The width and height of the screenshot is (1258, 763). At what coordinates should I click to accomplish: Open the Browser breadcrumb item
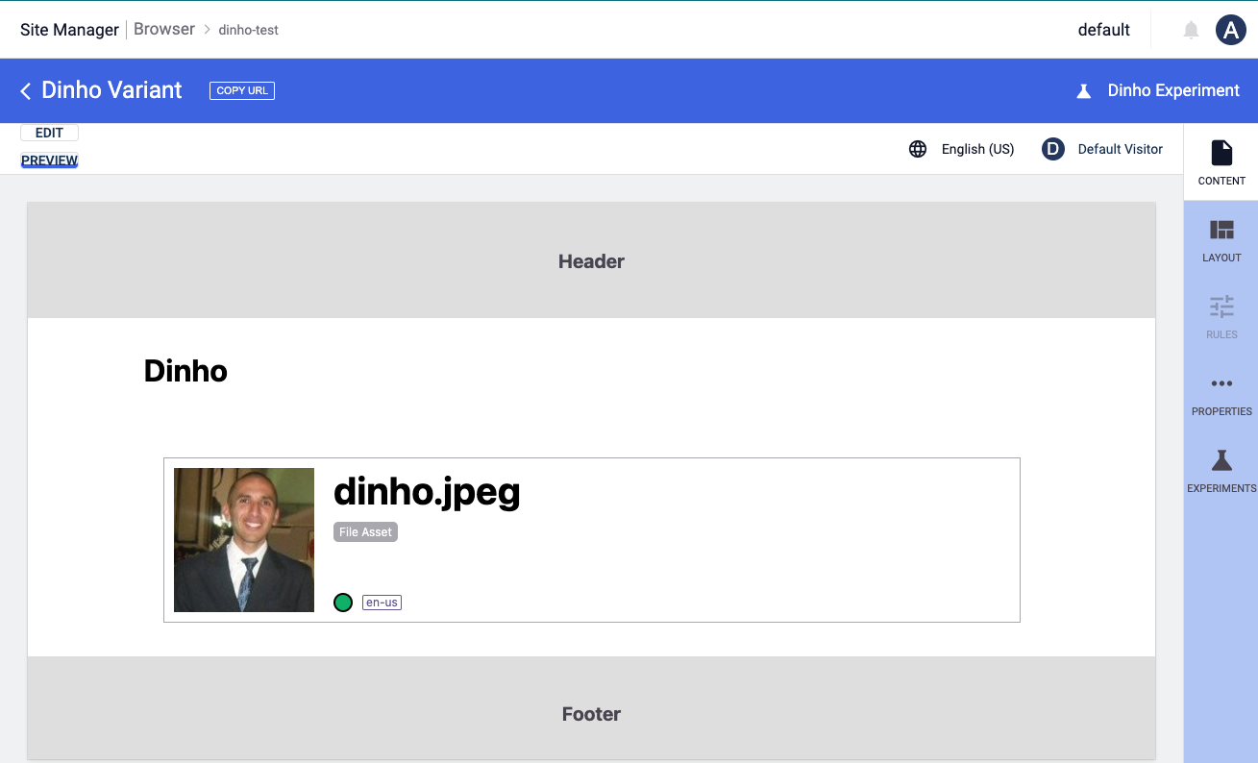coord(163,29)
